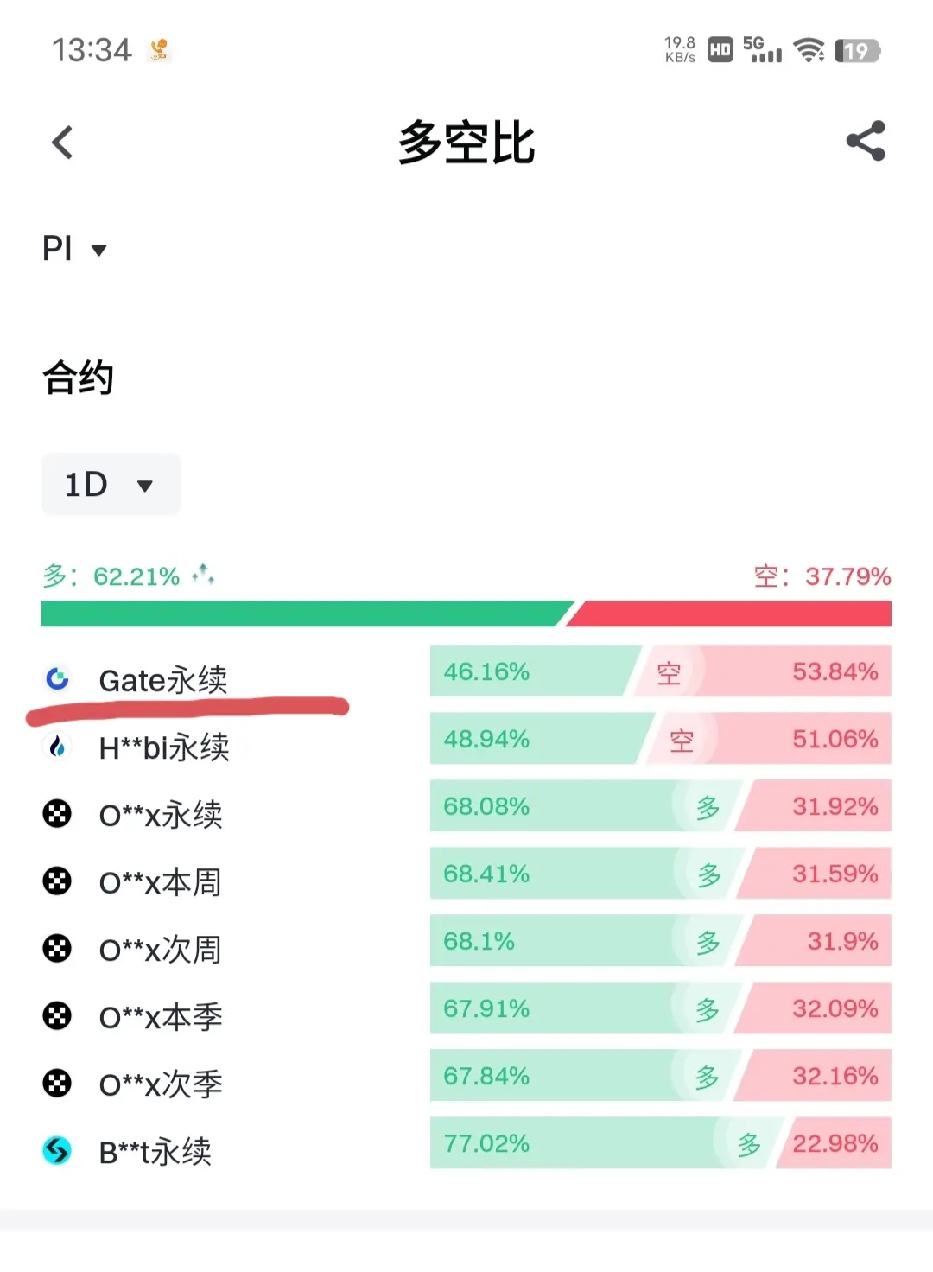
Task: Tap the 合约 section heading
Action: pyautogui.click(x=78, y=378)
